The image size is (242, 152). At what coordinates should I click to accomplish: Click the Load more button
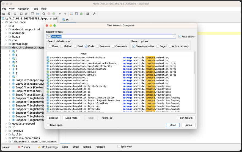[71, 118]
